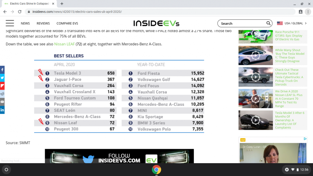Viewport: 313px width, 176px height.
Task: Open 'Buy The Tesla Model Y' article link
Action: 290,55
